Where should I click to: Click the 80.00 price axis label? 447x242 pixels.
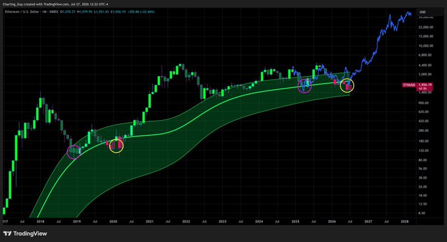(423, 160)
